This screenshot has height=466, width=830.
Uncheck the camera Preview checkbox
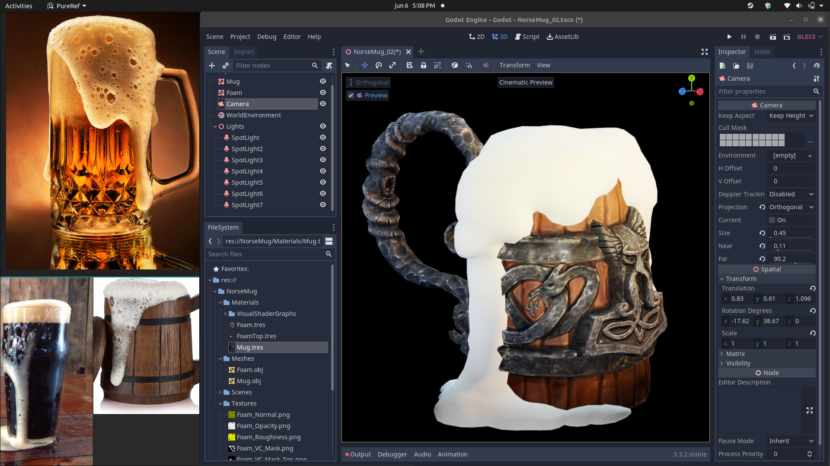coord(351,95)
